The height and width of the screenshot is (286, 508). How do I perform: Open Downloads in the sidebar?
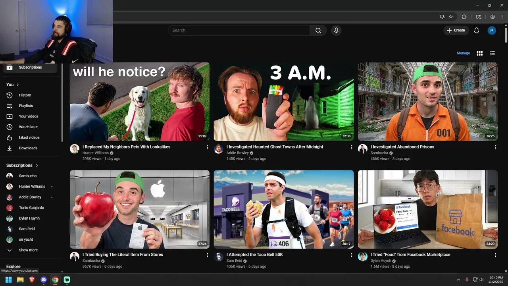coord(31,148)
